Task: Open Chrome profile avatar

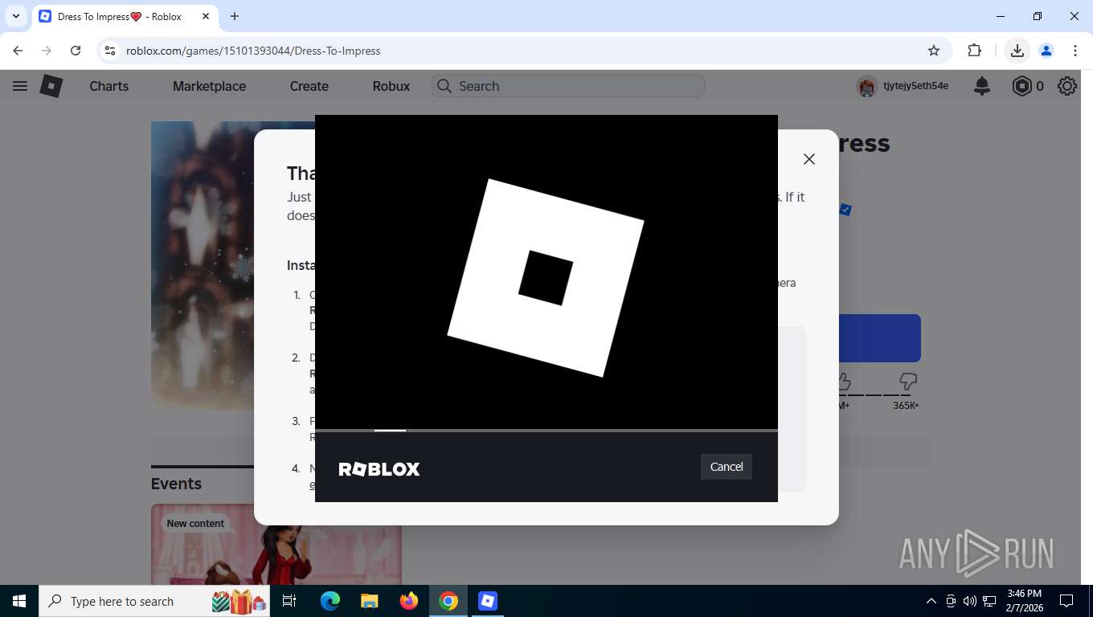Action: click(x=1046, y=51)
